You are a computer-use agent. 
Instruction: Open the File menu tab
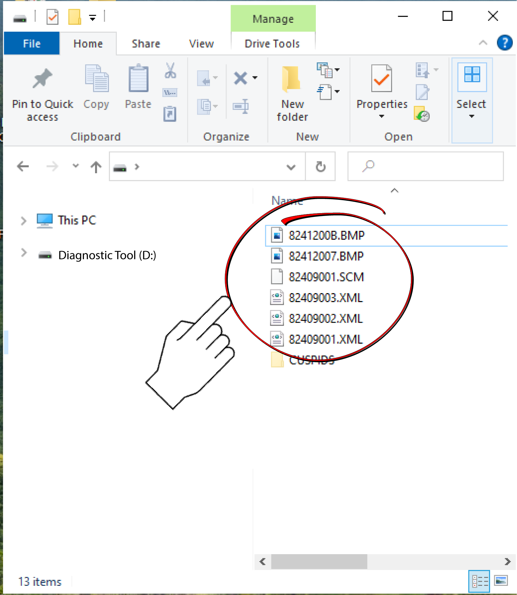tap(32, 44)
